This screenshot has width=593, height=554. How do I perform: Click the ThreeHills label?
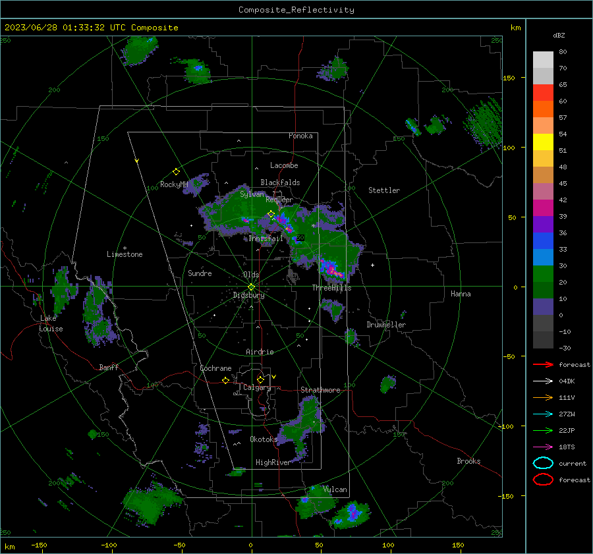[x=331, y=288]
